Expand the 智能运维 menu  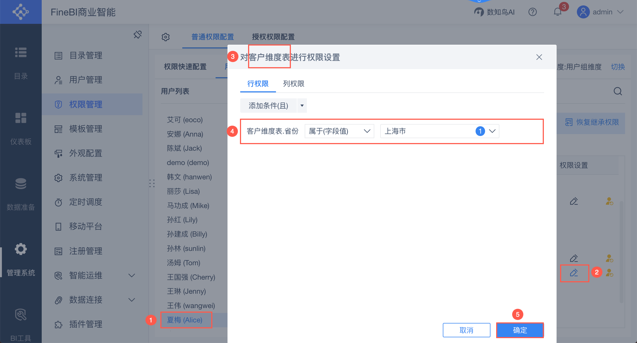[x=132, y=276]
